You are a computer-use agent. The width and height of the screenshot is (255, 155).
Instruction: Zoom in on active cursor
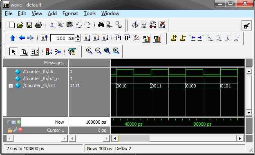click(116, 51)
